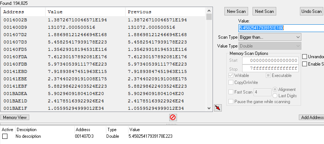324x144 pixels.
Task: Toggle the Enable Speedhack checkbox
Action: pos(304,64)
